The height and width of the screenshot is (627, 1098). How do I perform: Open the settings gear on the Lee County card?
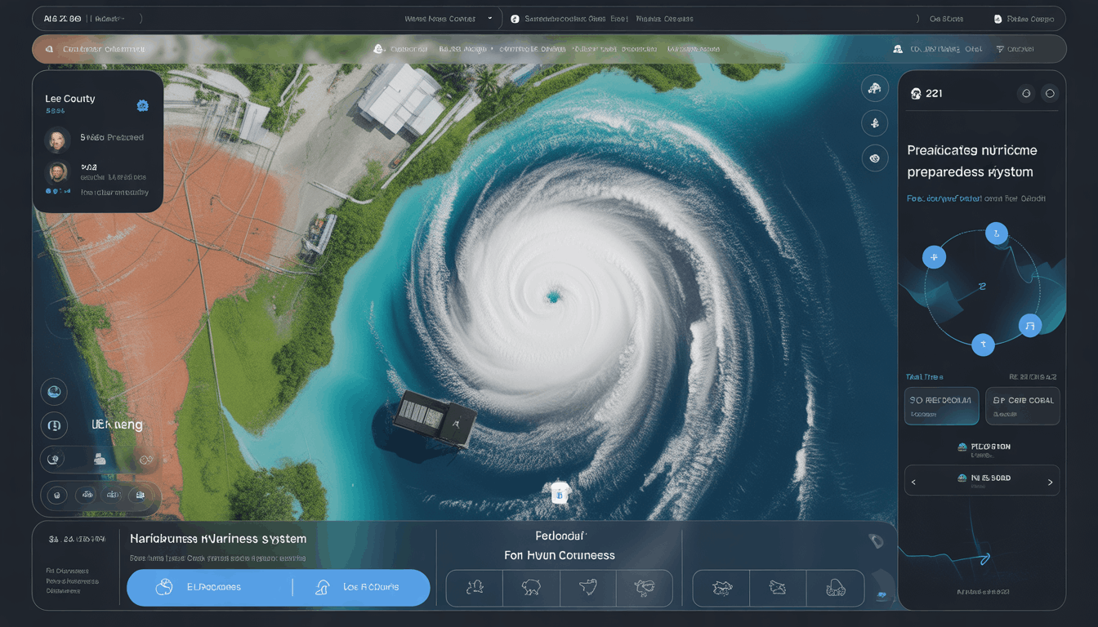point(142,105)
